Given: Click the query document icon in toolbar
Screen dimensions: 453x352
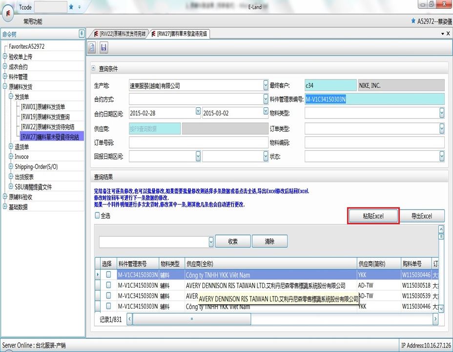Looking at the screenshot, I should [x=92, y=47].
